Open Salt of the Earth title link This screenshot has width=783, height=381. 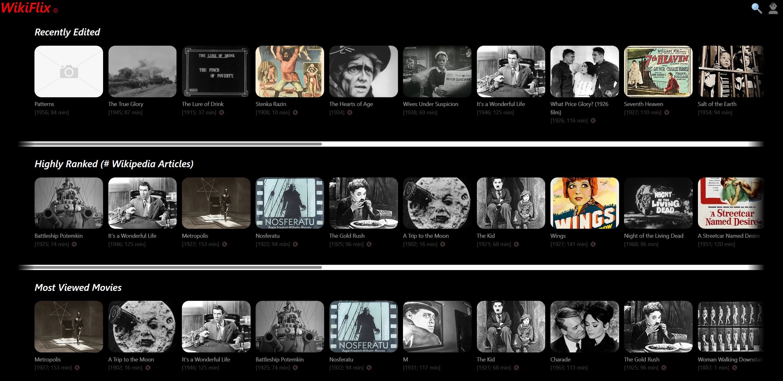point(717,104)
